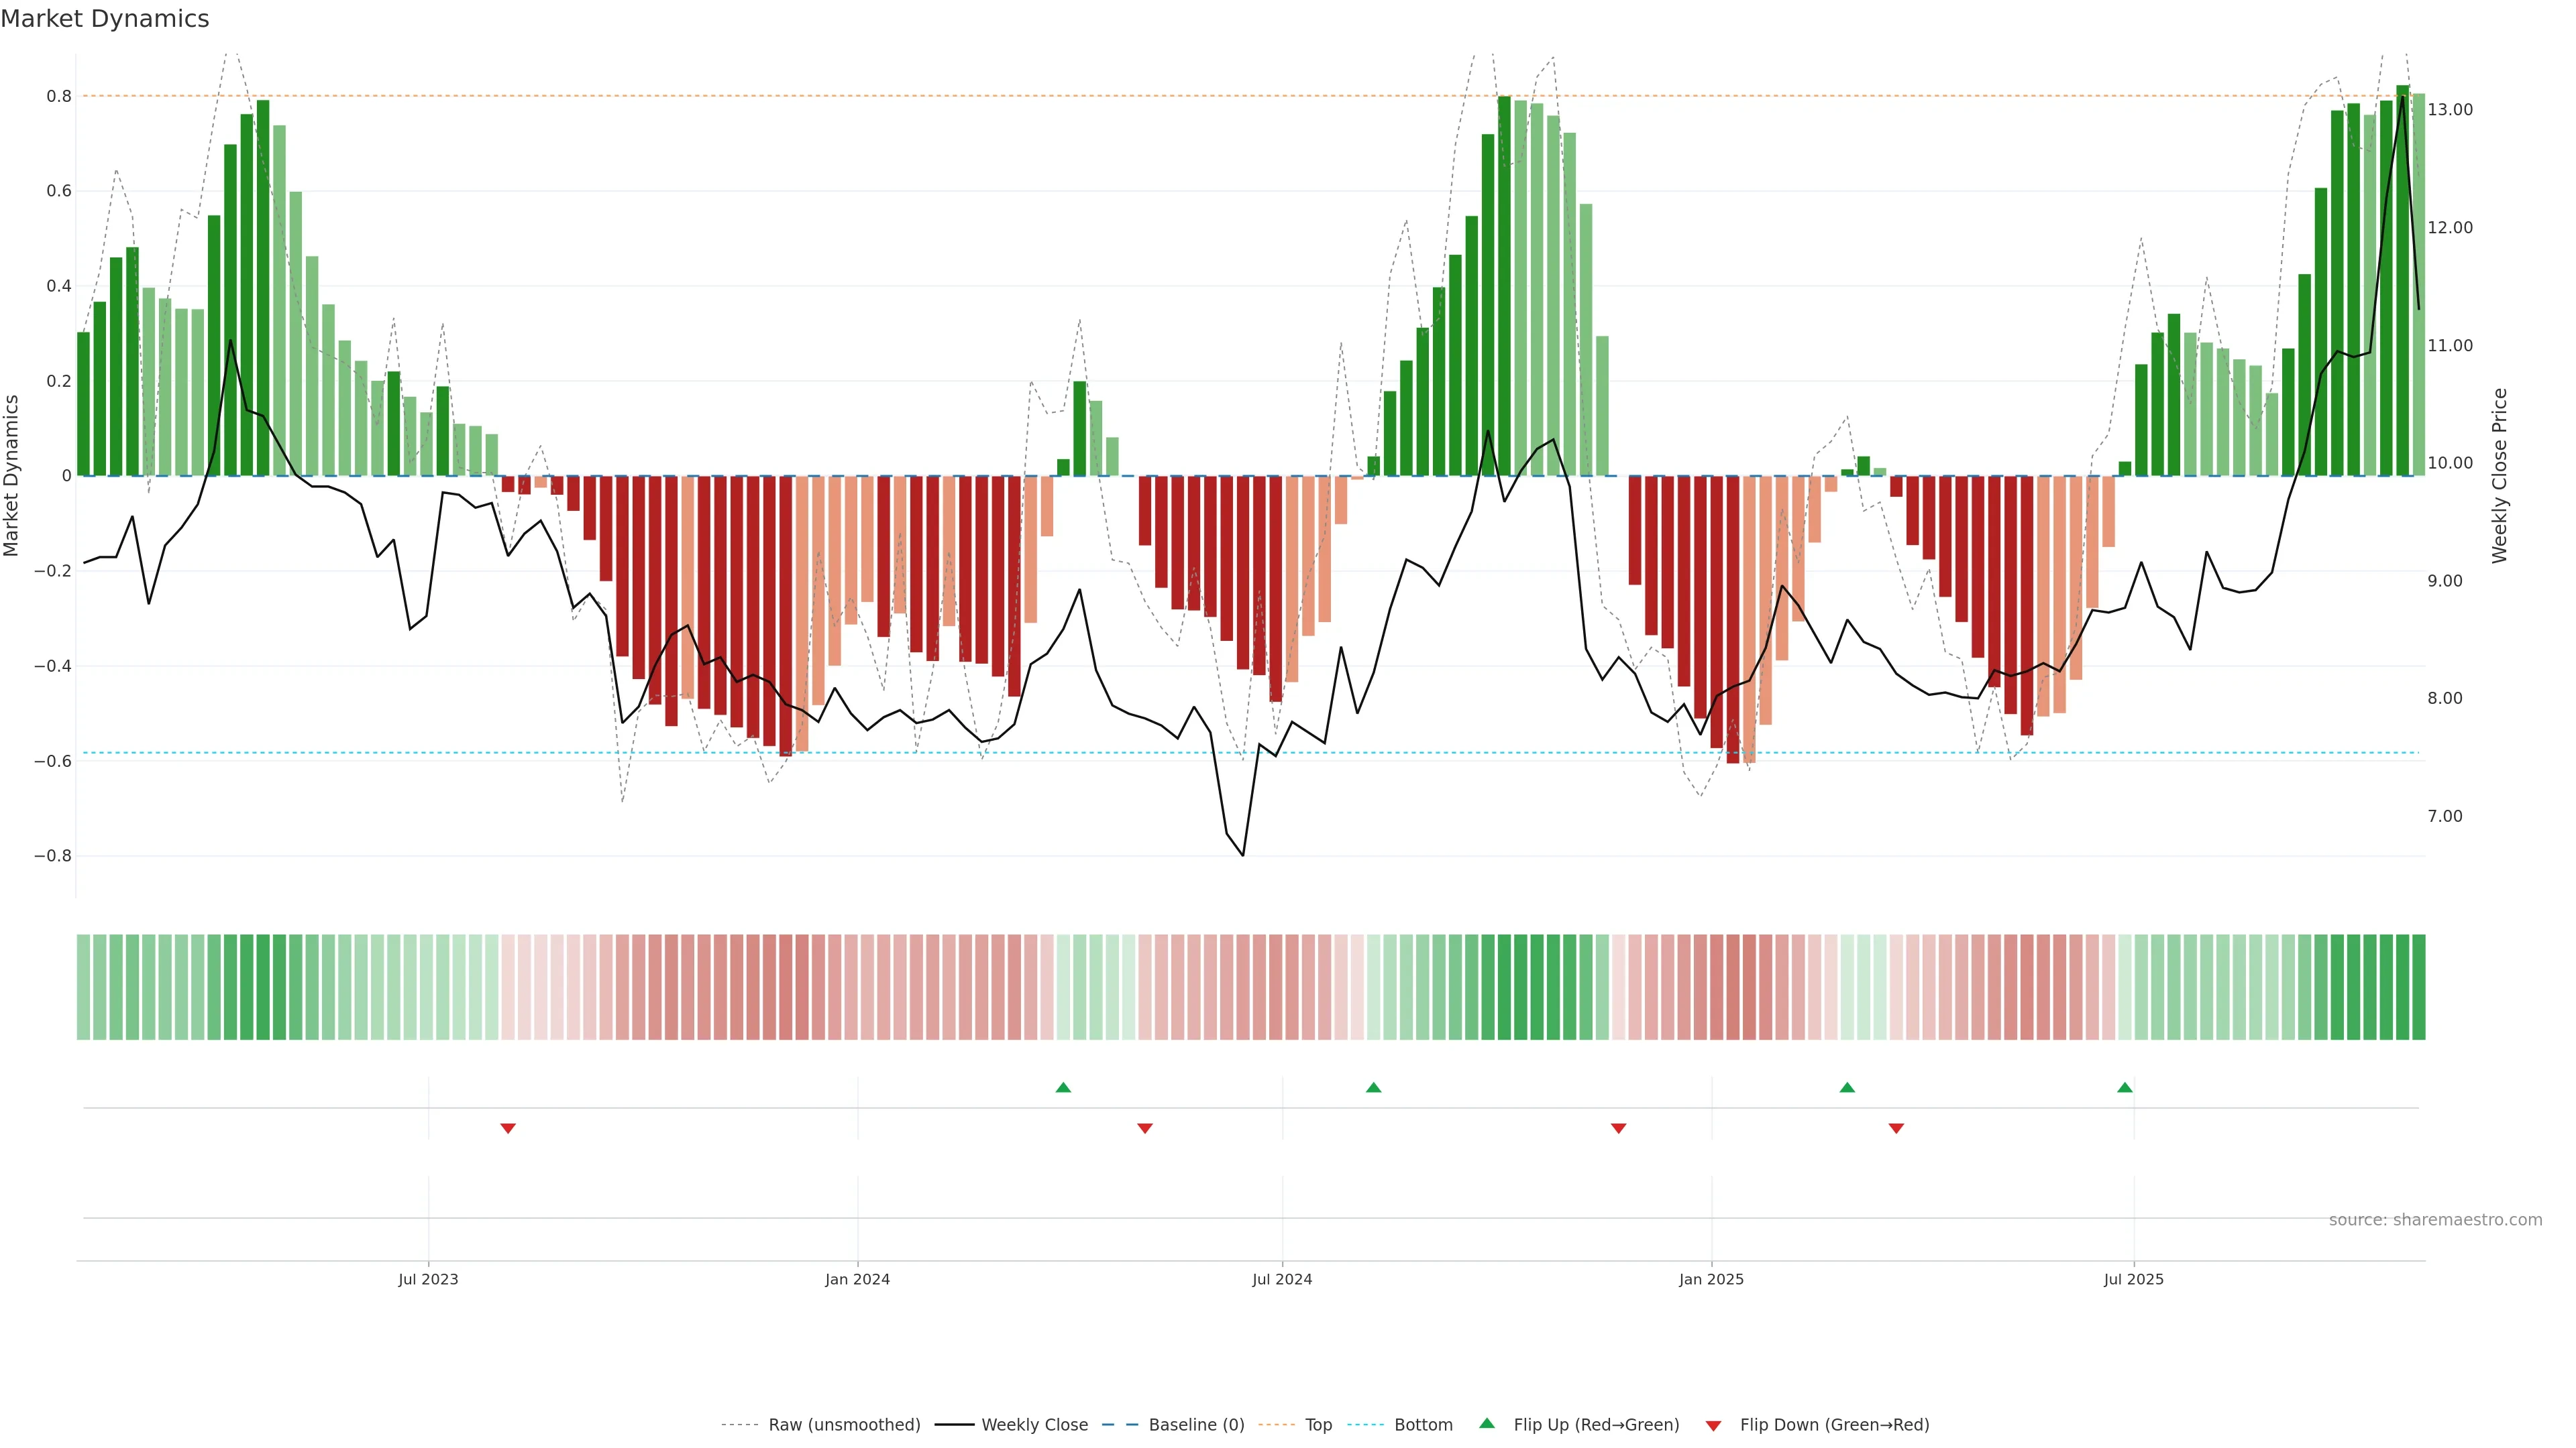Click the Weekly Close Price axis title

[2499, 476]
